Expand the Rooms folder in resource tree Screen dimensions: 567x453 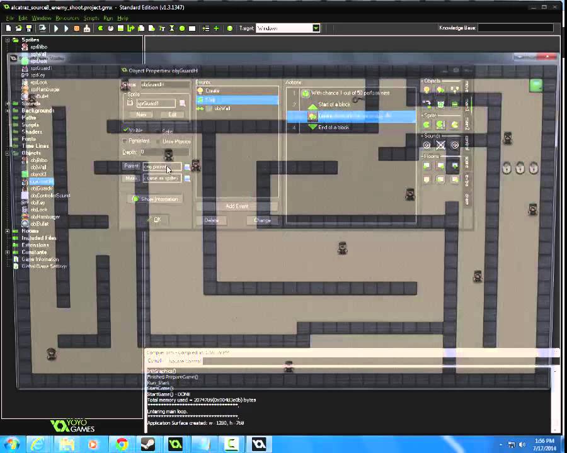click(8, 231)
